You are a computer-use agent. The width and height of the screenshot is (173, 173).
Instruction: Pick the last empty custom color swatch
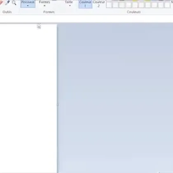[167, 5]
